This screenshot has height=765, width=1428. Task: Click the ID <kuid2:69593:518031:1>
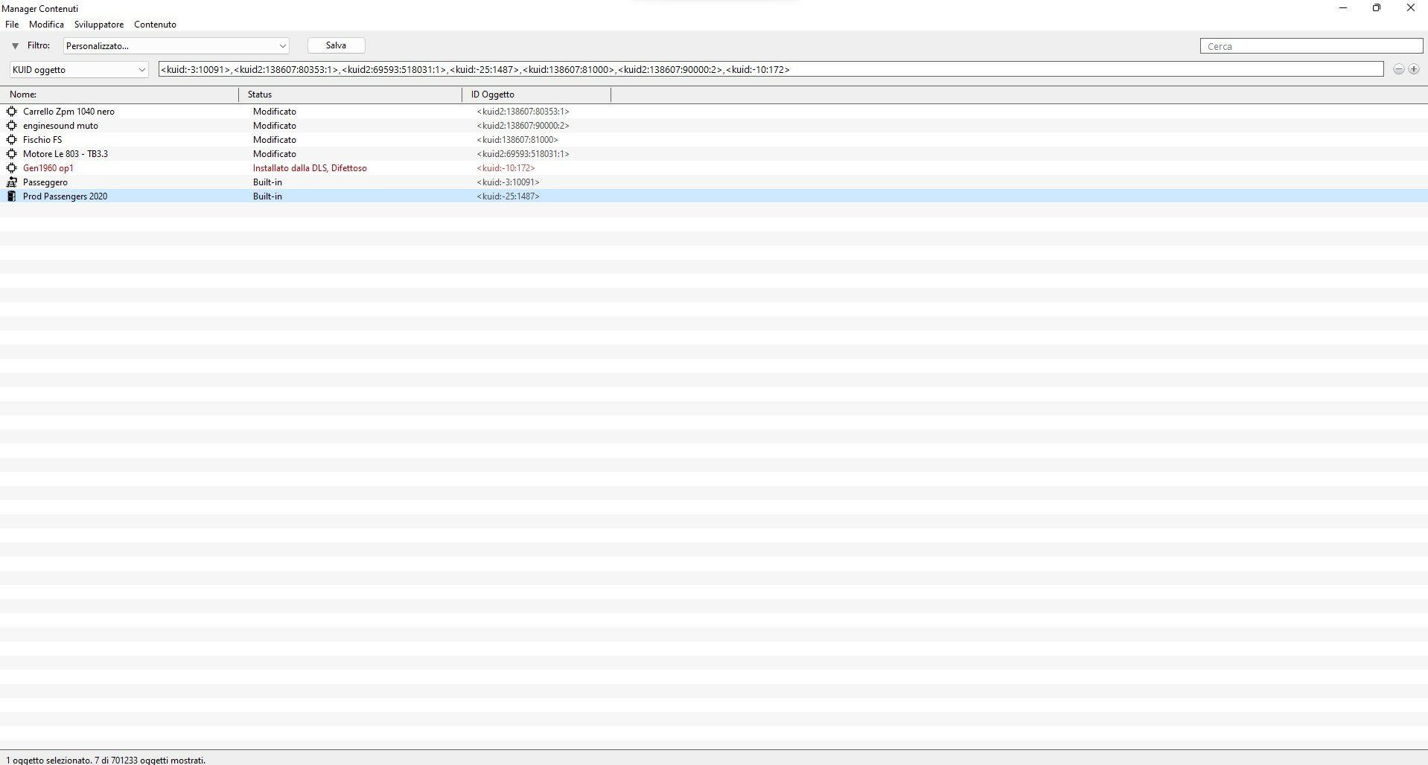click(523, 154)
